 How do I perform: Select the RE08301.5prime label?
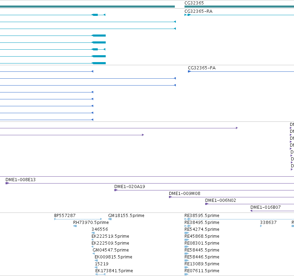202,244
